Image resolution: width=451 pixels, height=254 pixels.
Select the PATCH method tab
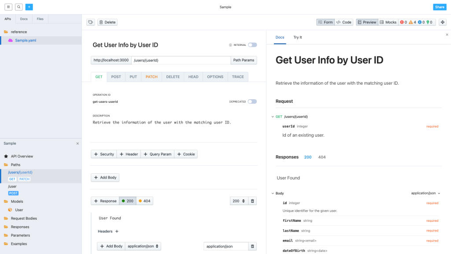tap(152, 77)
